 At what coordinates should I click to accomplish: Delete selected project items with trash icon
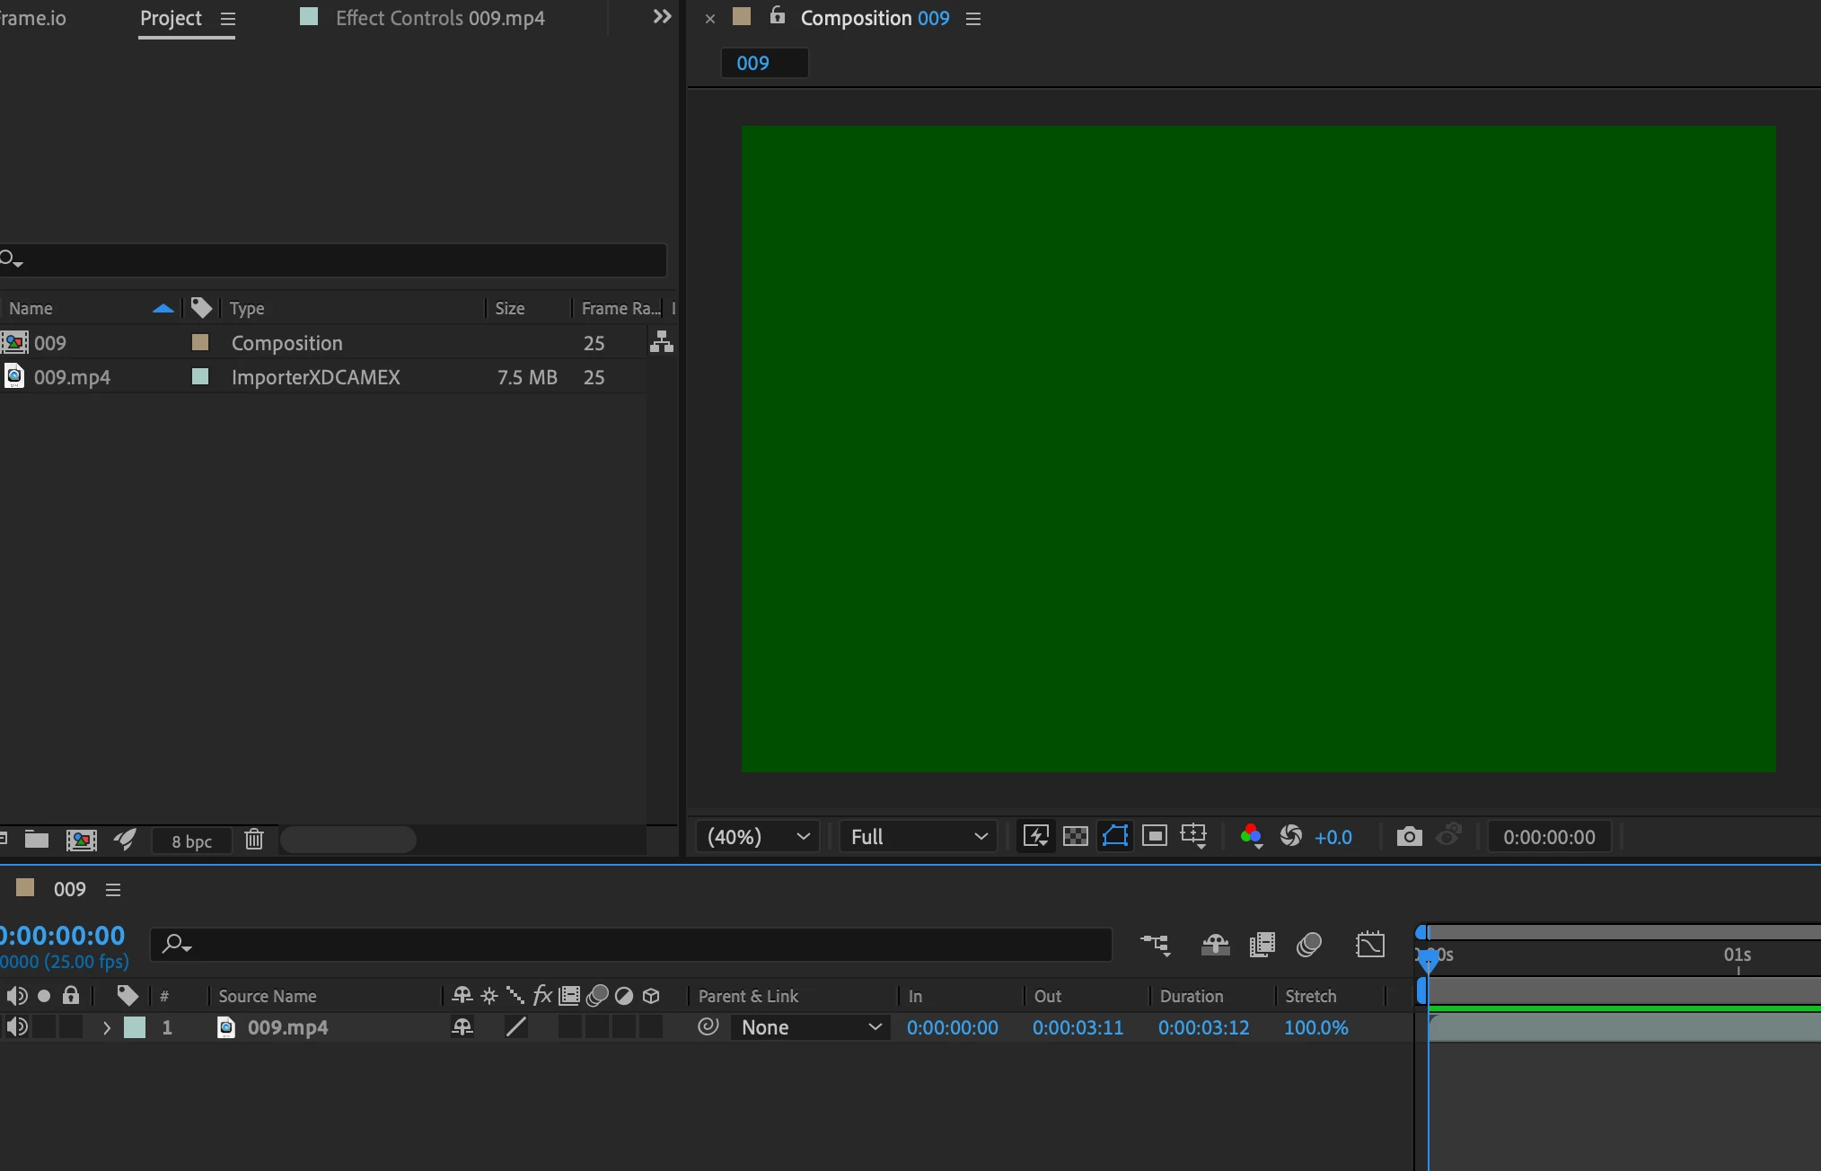(254, 840)
